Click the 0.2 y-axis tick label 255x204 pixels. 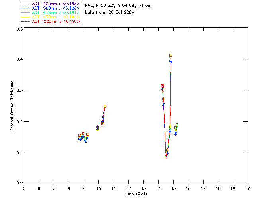[20, 122]
